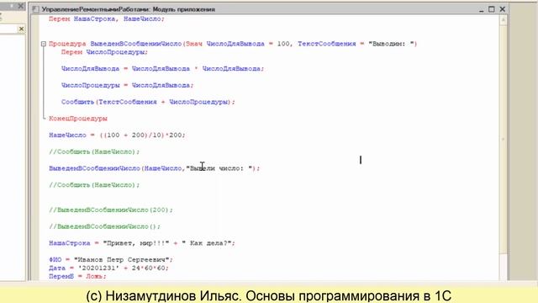
Task: Place cursor on 'ЧислоПроцедуры = ЧислоДляВывода;' line
Action: click(127, 85)
